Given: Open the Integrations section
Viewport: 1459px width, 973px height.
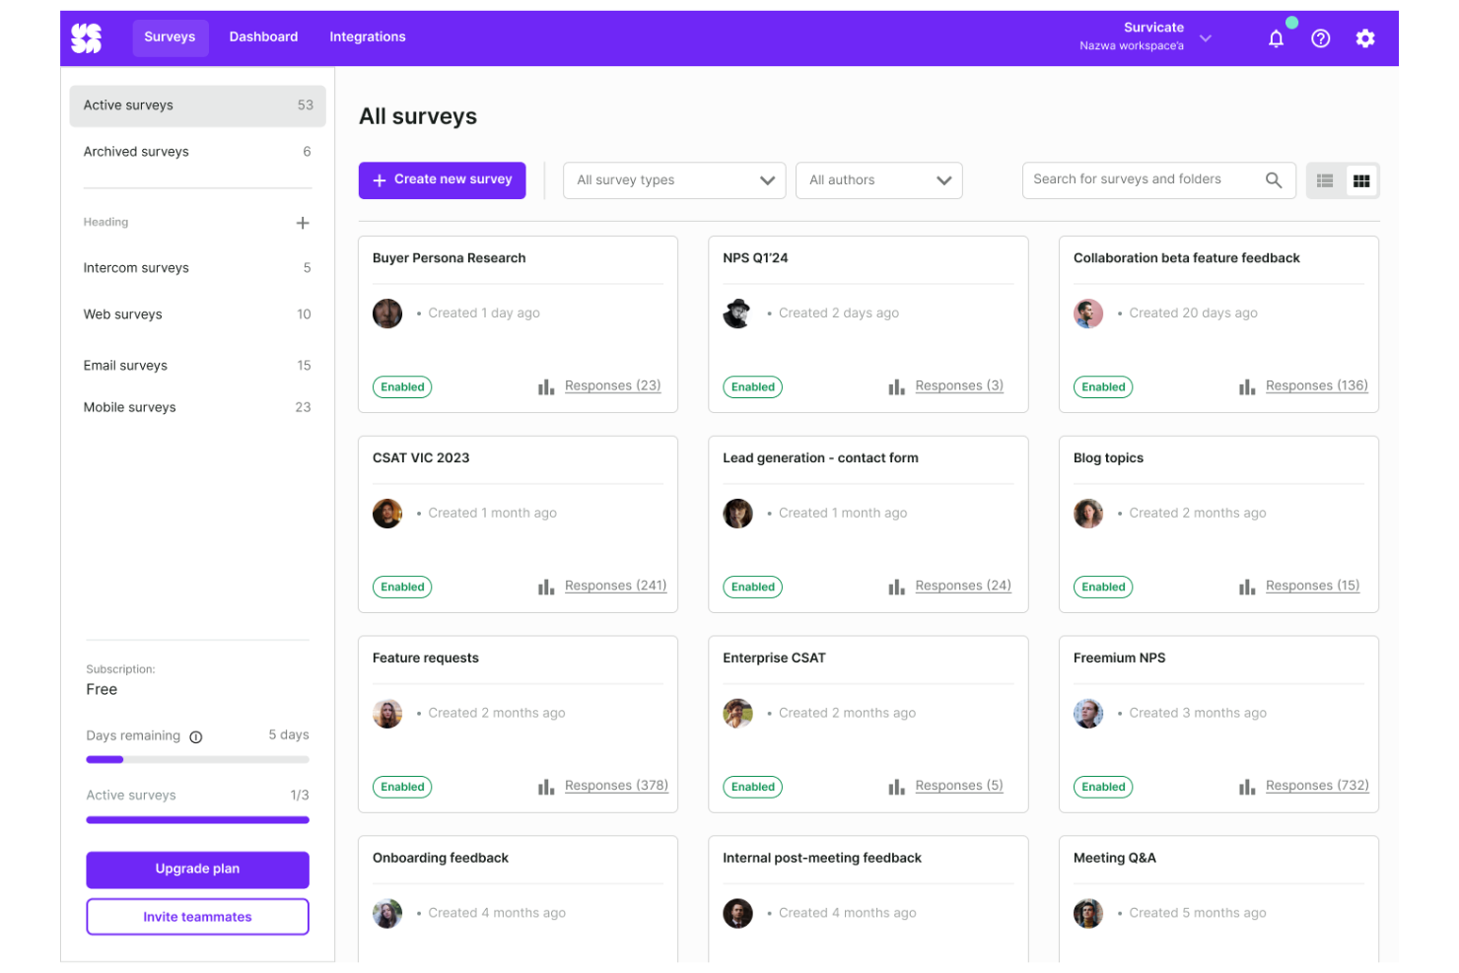Looking at the screenshot, I should pyautogui.click(x=367, y=36).
